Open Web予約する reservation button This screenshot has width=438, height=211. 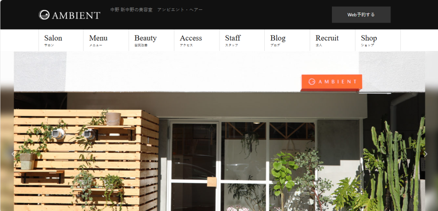pyautogui.click(x=361, y=15)
